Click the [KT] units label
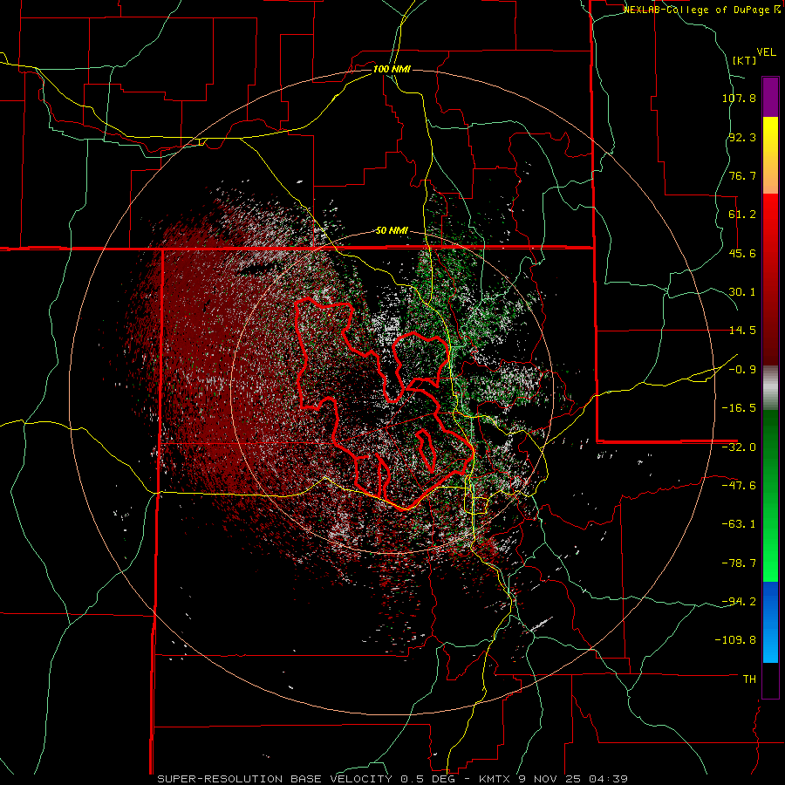The height and width of the screenshot is (785, 785). coord(745,60)
